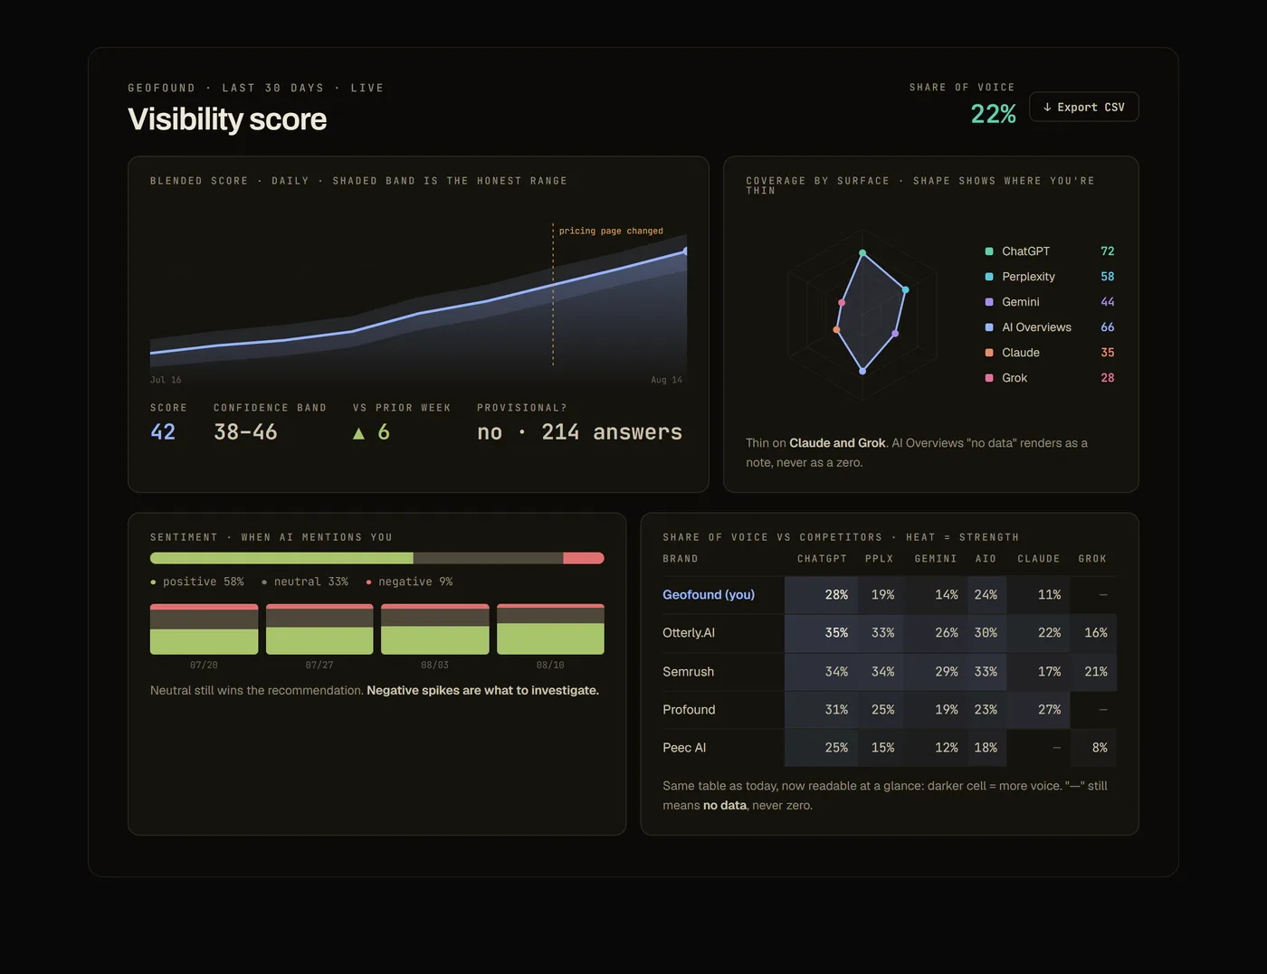Click the Claude orange vertex on radar chart

pos(836,330)
